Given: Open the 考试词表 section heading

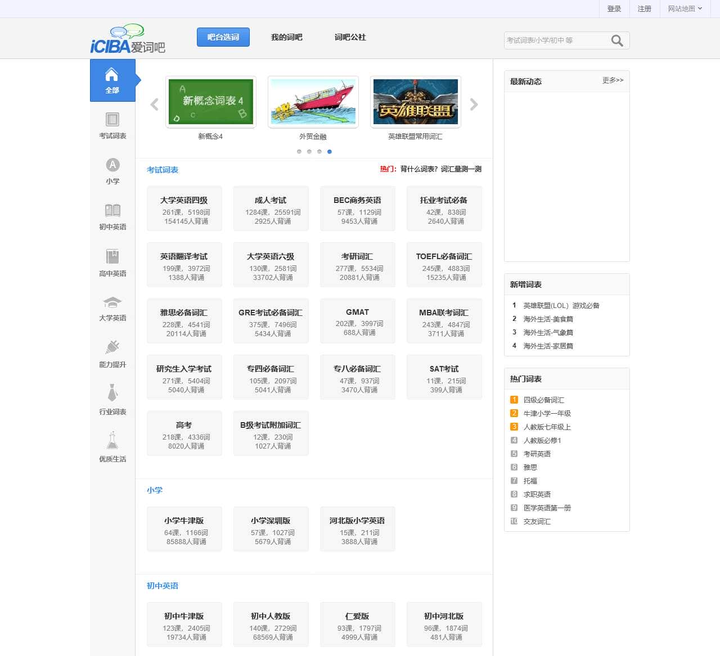Looking at the screenshot, I should tap(163, 170).
